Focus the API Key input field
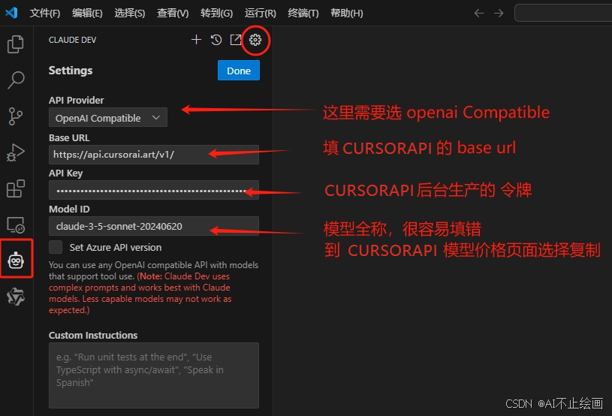Screen dimensions: 612x416 pos(154,190)
